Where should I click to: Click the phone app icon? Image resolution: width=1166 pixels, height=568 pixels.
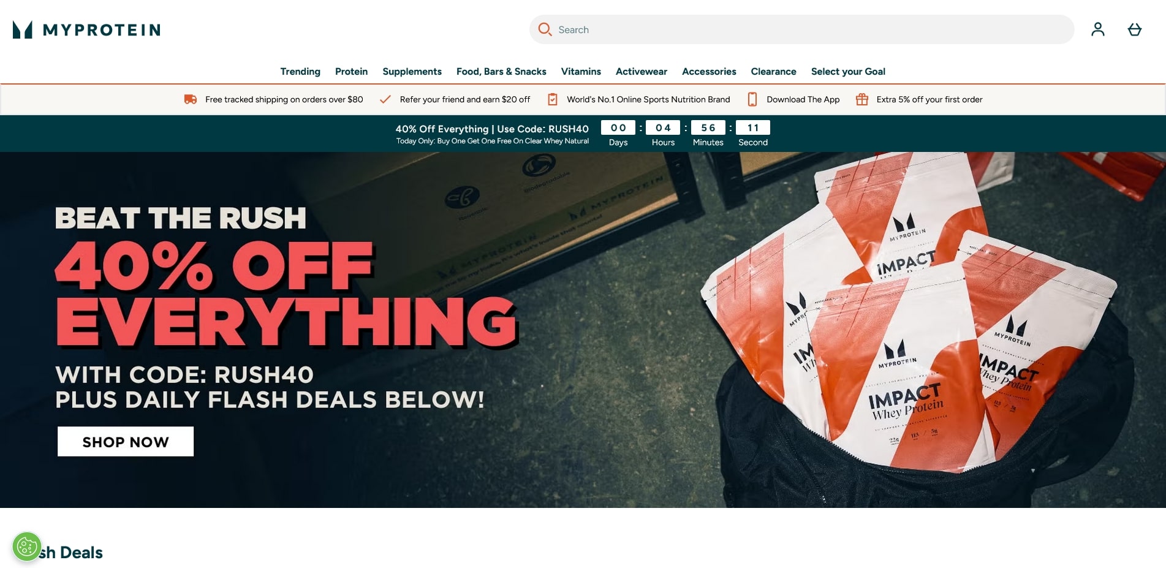point(752,99)
